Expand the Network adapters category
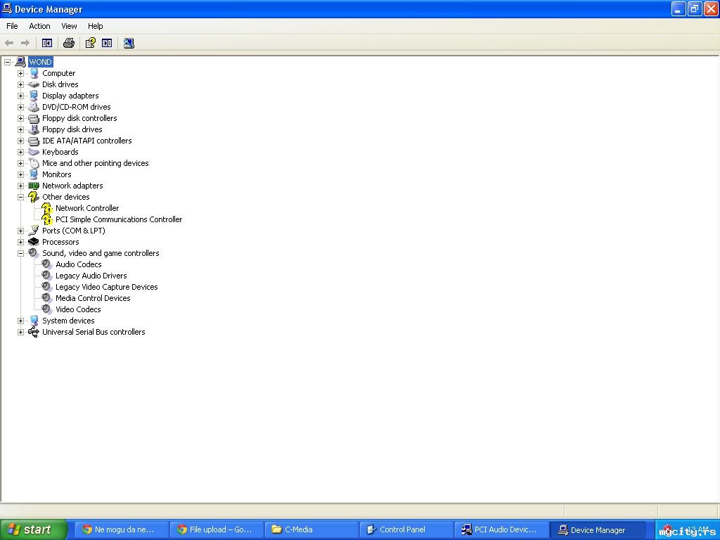Screen dimensions: 720x540 (x=20, y=186)
